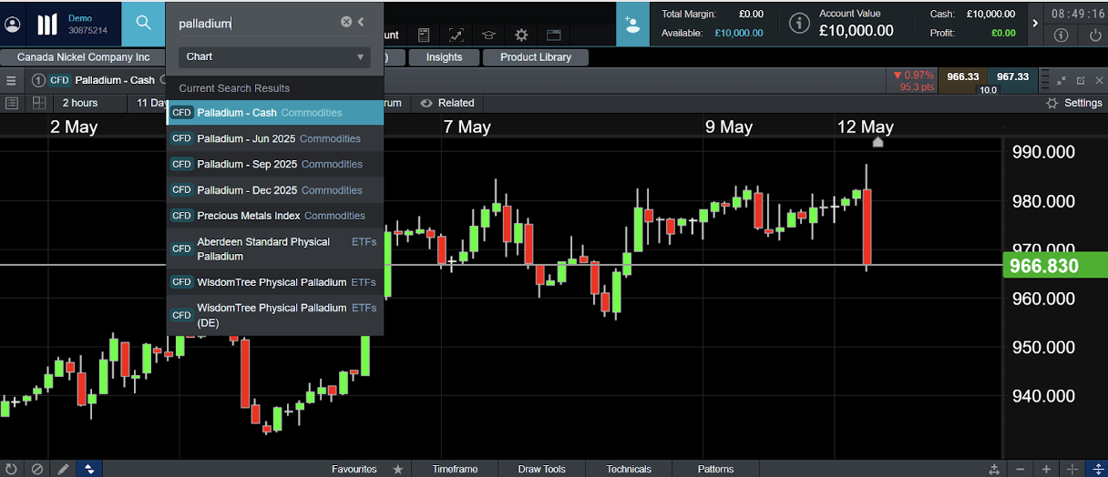Toggle the crosshair icon at bottom right
1108x477 pixels.
1072,470
